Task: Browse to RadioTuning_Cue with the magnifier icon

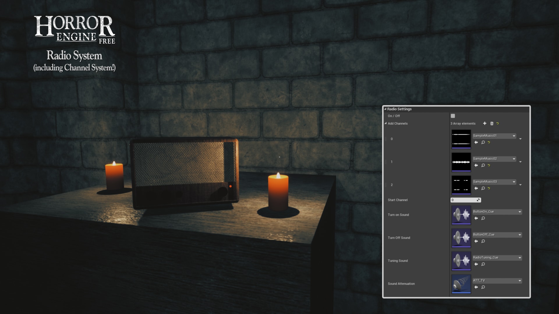Action: pyautogui.click(x=483, y=264)
